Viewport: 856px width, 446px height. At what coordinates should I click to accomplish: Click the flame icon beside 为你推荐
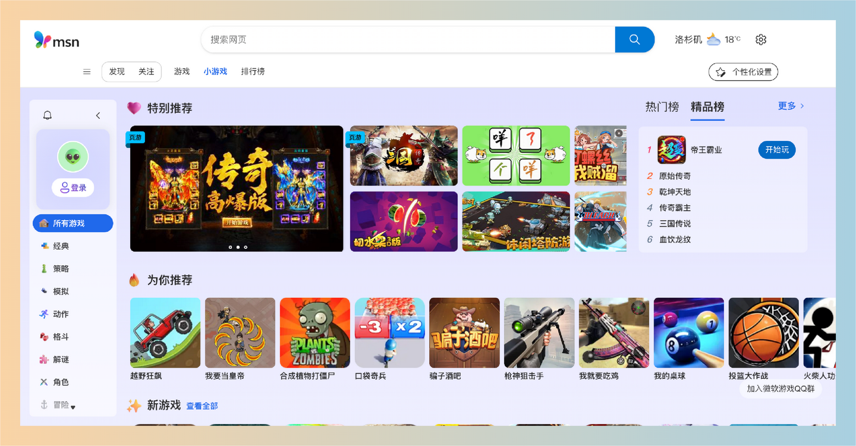[134, 279]
